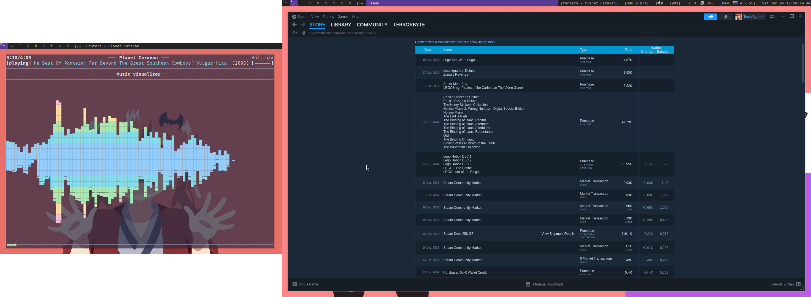The width and height of the screenshot is (811, 297).
Task: Click the Items column header
Action: point(447,50)
